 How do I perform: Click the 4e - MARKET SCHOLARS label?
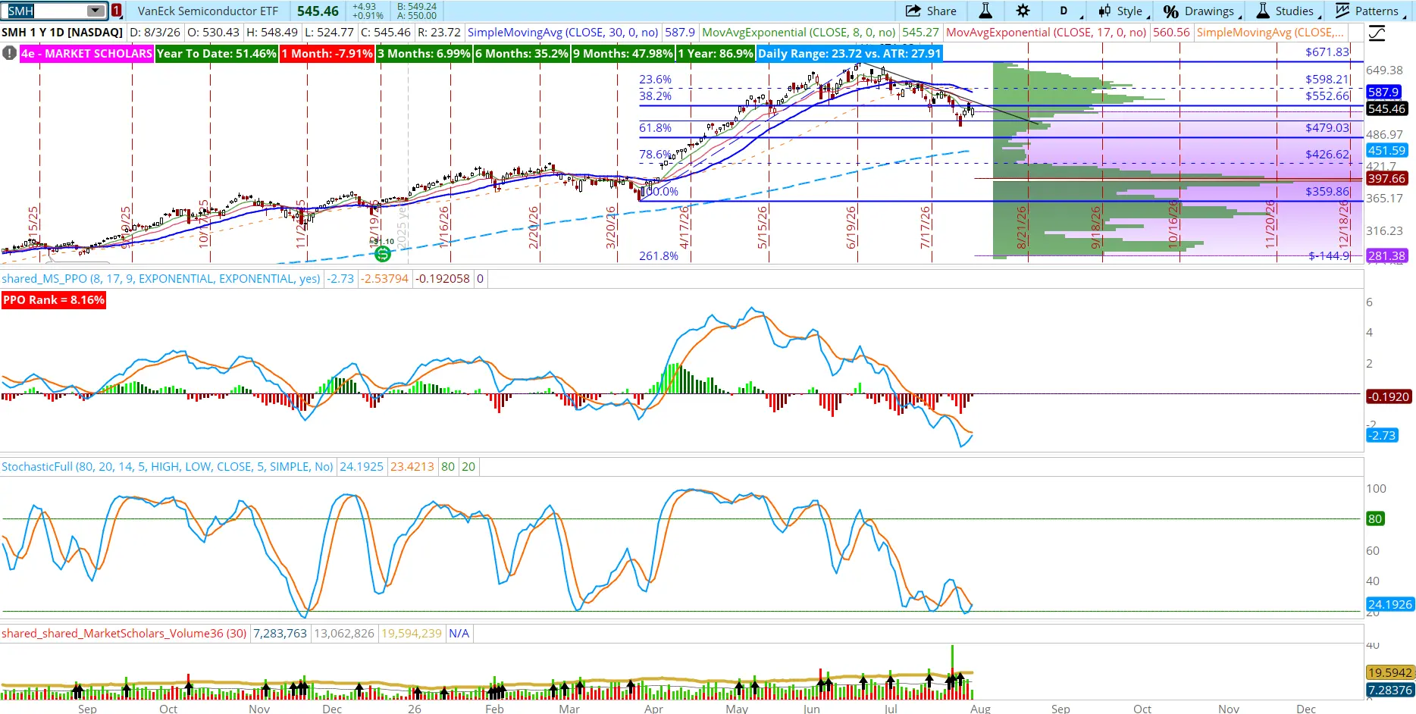[86, 53]
